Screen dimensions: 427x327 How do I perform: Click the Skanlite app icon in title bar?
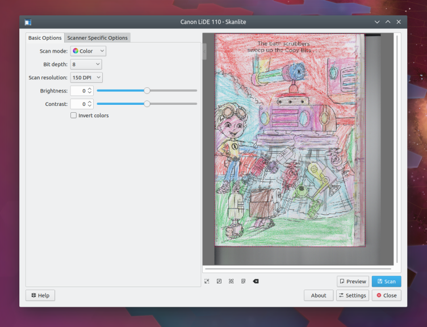pos(28,22)
